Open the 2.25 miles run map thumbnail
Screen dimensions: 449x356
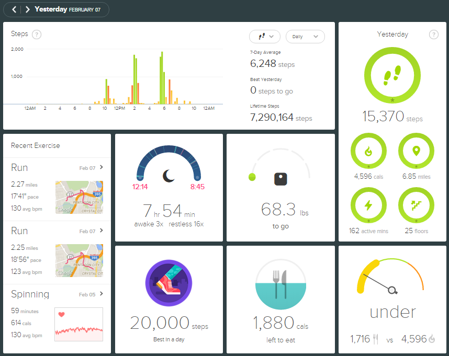pos(79,260)
